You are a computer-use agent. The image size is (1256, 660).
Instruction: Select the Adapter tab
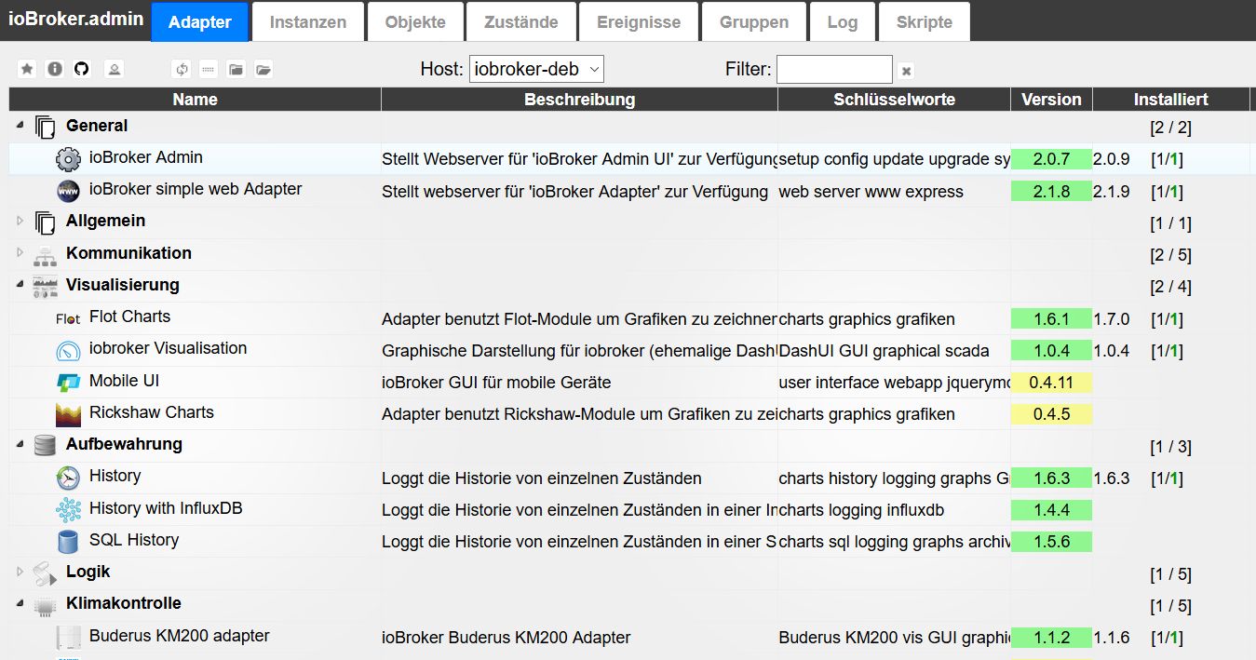[200, 22]
